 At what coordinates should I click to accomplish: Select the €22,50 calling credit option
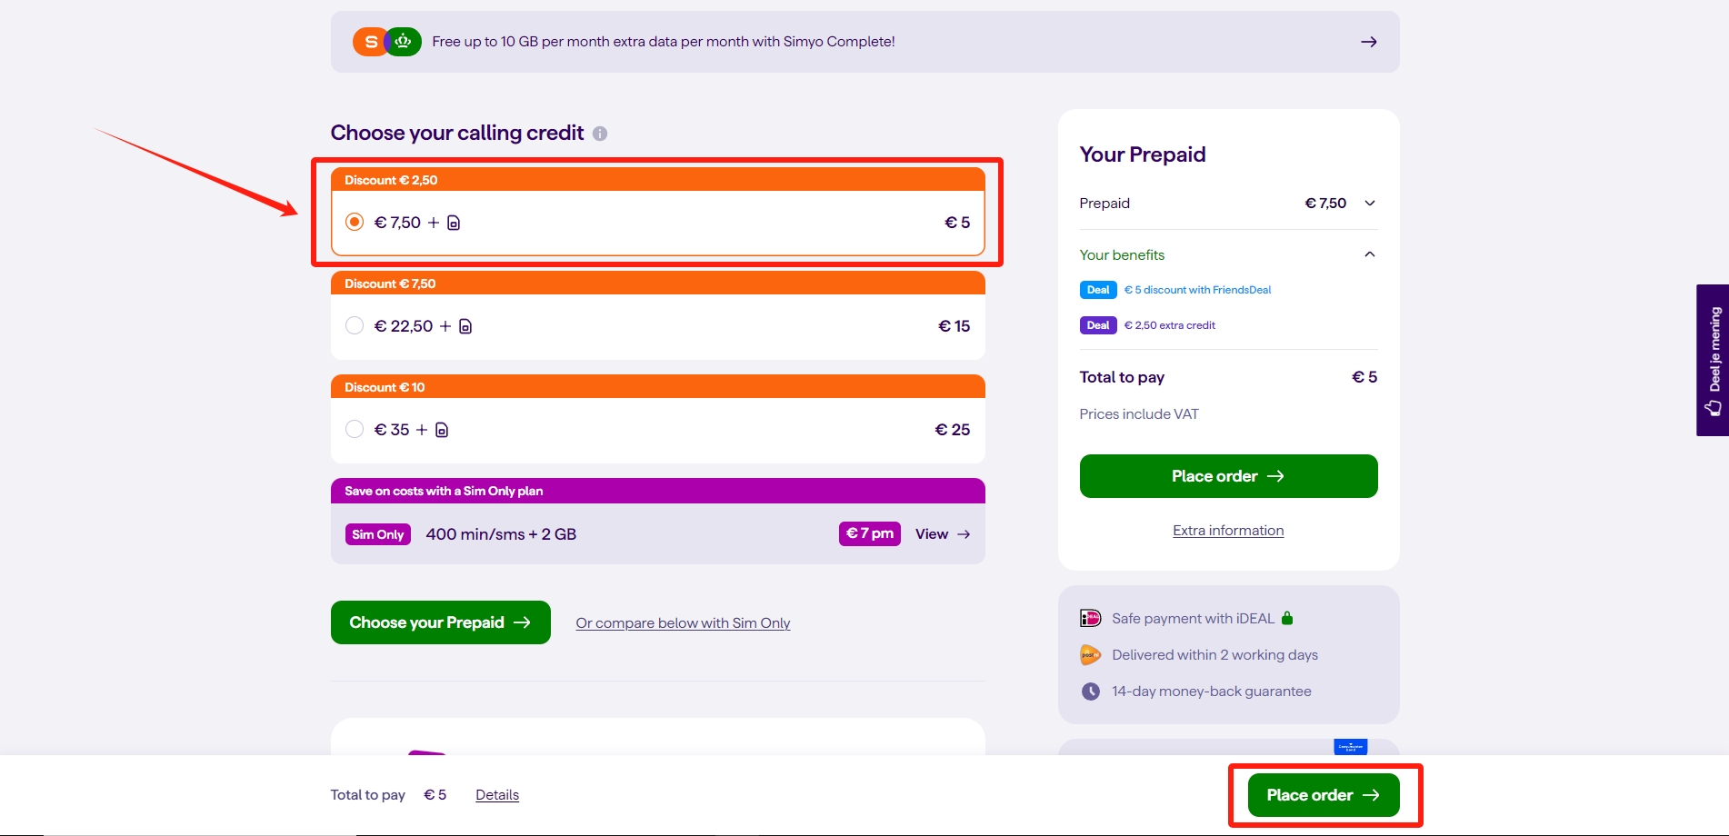point(355,326)
